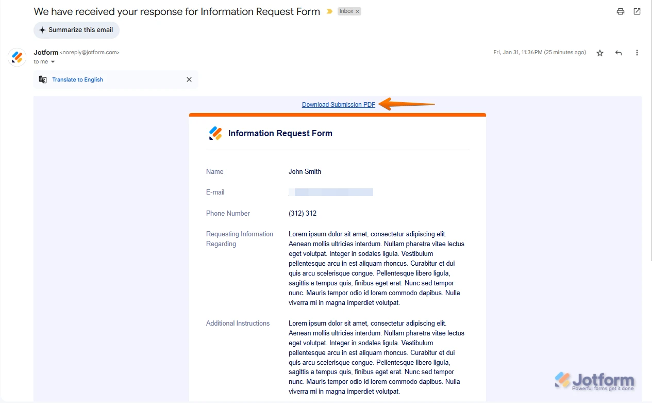
Task: Click the Jotform watermark logo
Action: pyautogui.click(x=594, y=381)
